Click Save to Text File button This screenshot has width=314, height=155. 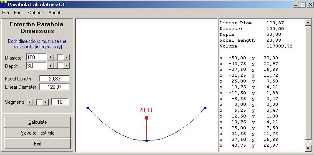pyautogui.click(x=38, y=133)
